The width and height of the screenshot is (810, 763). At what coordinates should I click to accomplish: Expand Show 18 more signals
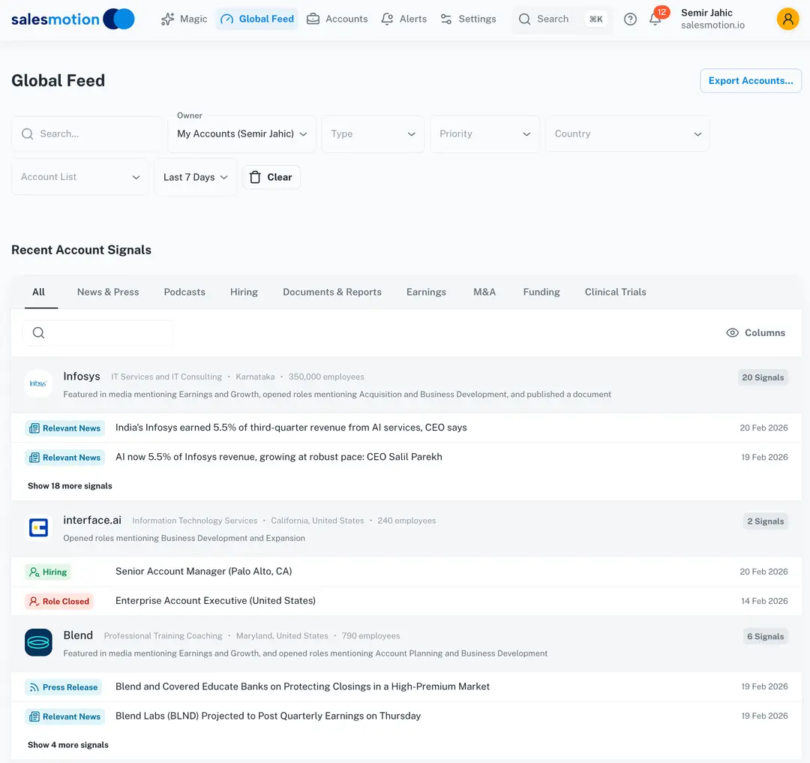pos(70,485)
